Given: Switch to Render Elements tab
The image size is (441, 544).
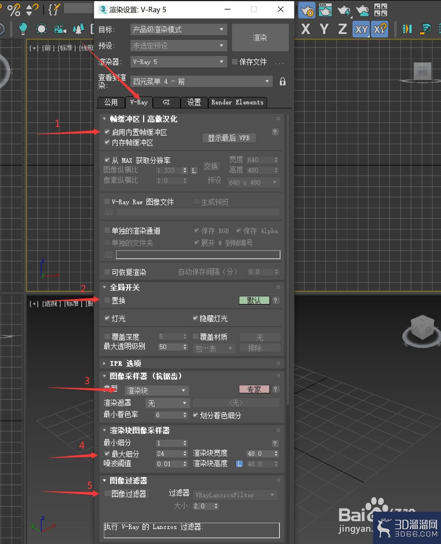Looking at the screenshot, I should coord(237,102).
